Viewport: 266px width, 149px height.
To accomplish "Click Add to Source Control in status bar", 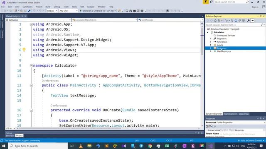I will [x=251, y=141].
